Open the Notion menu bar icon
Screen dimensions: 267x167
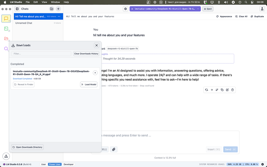click(161, 2)
